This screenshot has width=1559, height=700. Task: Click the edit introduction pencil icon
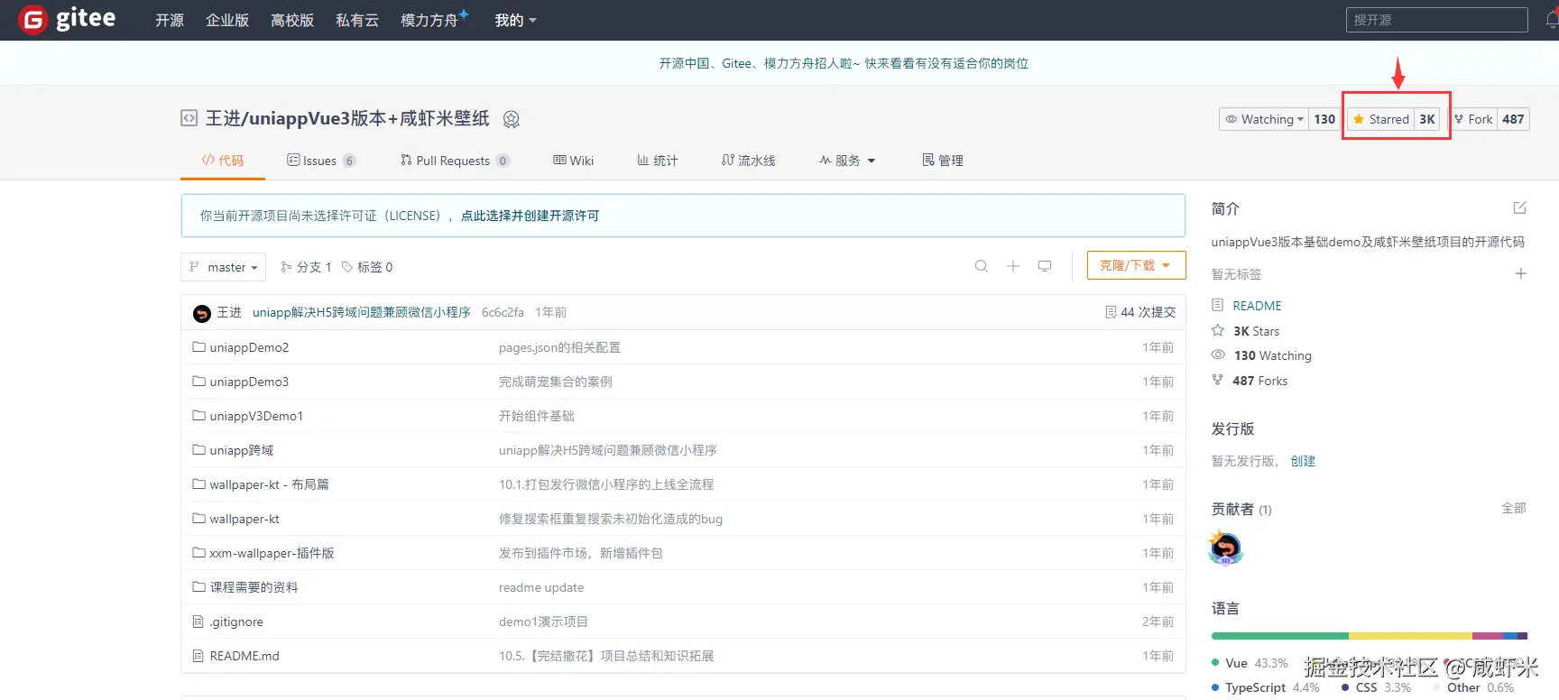1519,208
